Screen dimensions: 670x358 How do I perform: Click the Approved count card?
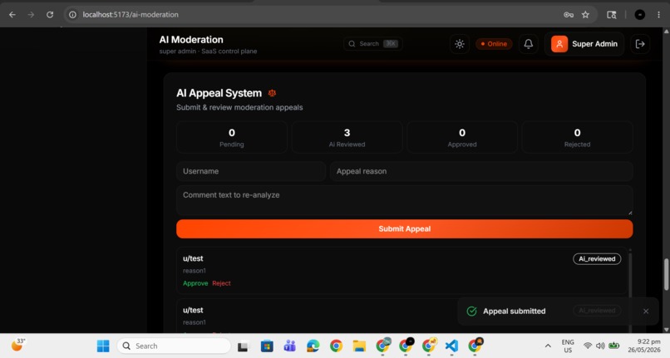point(462,137)
